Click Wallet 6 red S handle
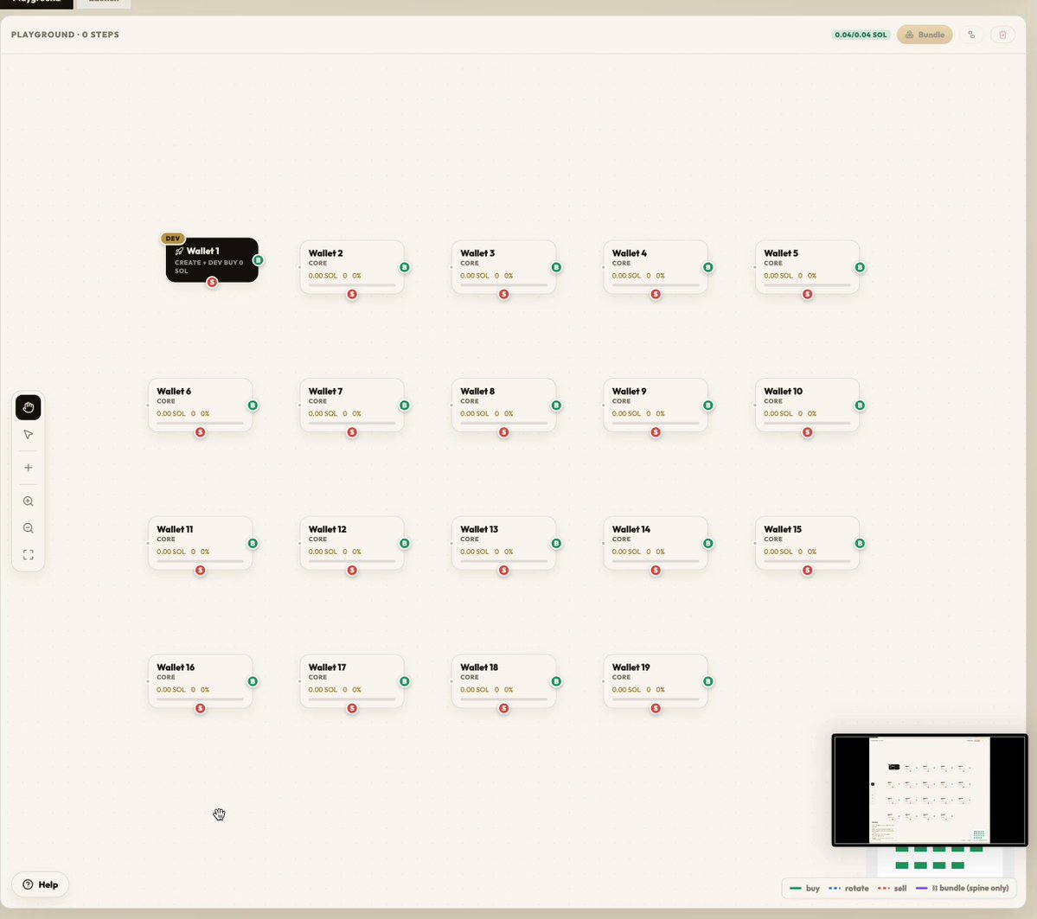Viewport: 1037px width, 919px height. (201, 432)
